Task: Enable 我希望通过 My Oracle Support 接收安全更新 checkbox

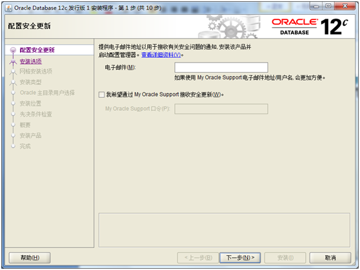Action: (x=101, y=95)
